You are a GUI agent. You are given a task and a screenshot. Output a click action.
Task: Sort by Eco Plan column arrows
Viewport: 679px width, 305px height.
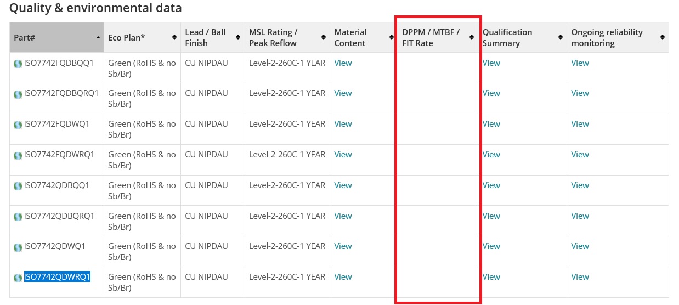(174, 37)
